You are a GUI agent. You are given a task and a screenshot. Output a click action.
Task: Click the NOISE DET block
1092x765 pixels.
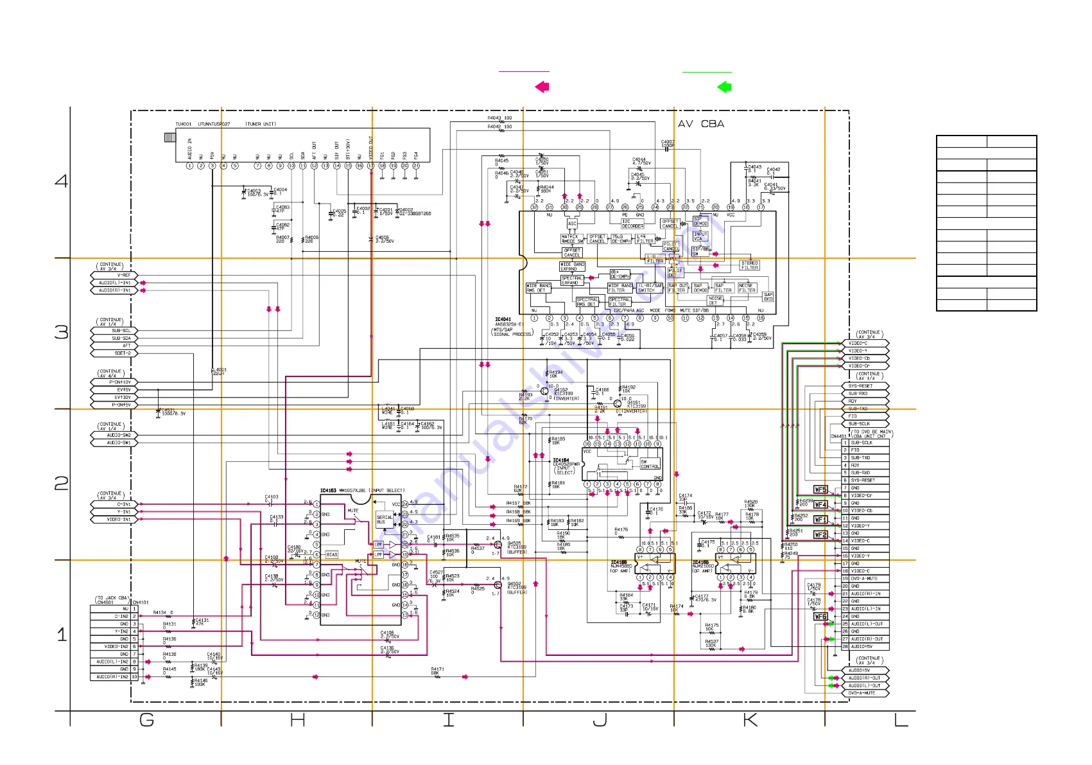(x=715, y=301)
